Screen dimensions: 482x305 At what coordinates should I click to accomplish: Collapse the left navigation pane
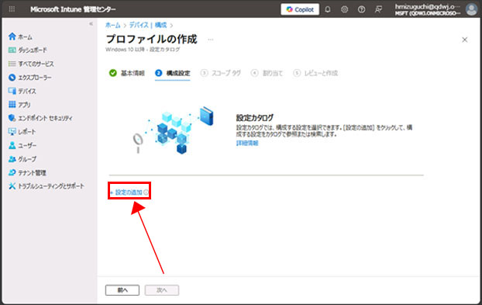coord(91,24)
